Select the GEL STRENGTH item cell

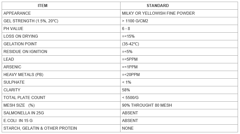point(31,21)
